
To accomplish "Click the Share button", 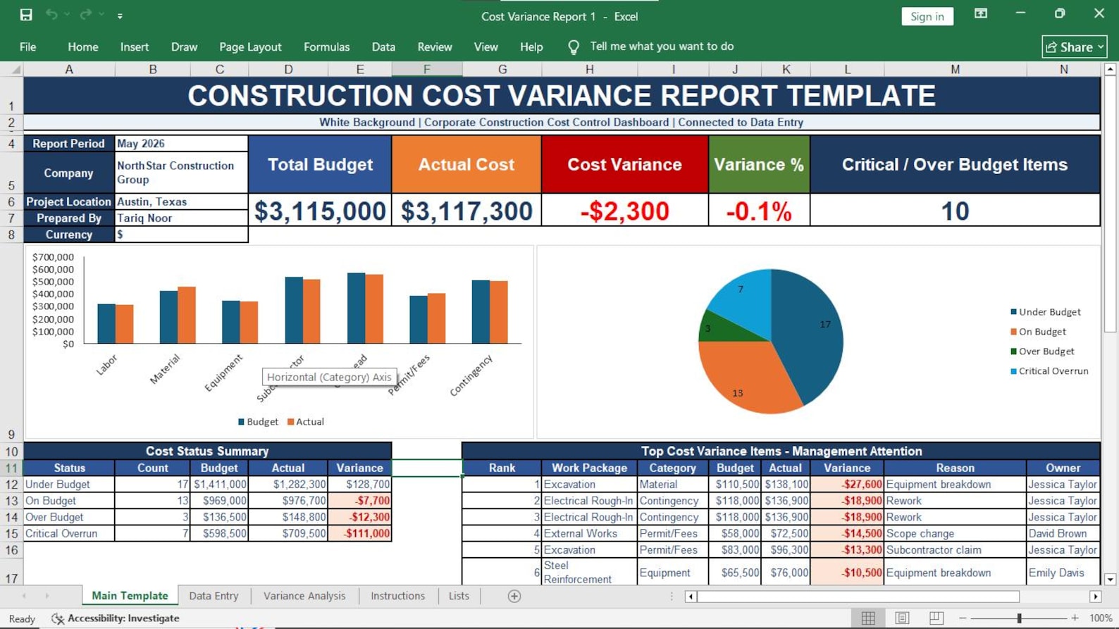I will point(1075,47).
